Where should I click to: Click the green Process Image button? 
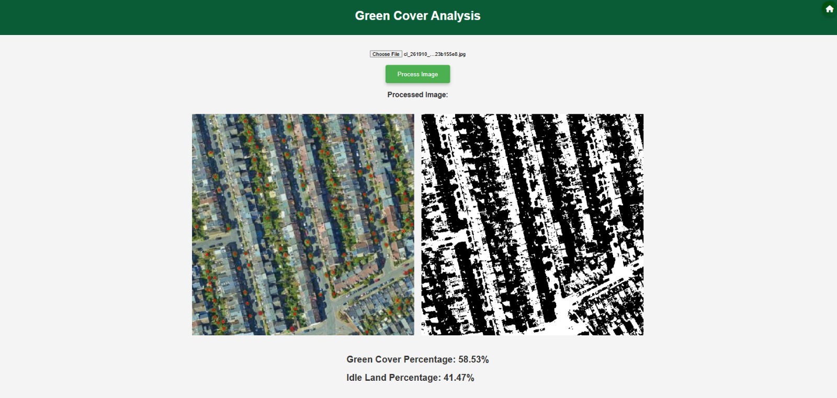417,74
